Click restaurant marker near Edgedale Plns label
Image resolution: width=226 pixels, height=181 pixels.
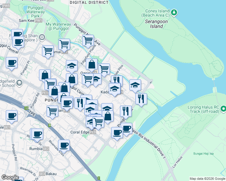pos(117,79)
